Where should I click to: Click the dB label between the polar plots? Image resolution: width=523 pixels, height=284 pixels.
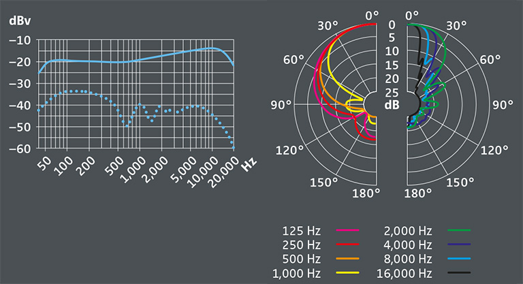(x=392, y=105)
